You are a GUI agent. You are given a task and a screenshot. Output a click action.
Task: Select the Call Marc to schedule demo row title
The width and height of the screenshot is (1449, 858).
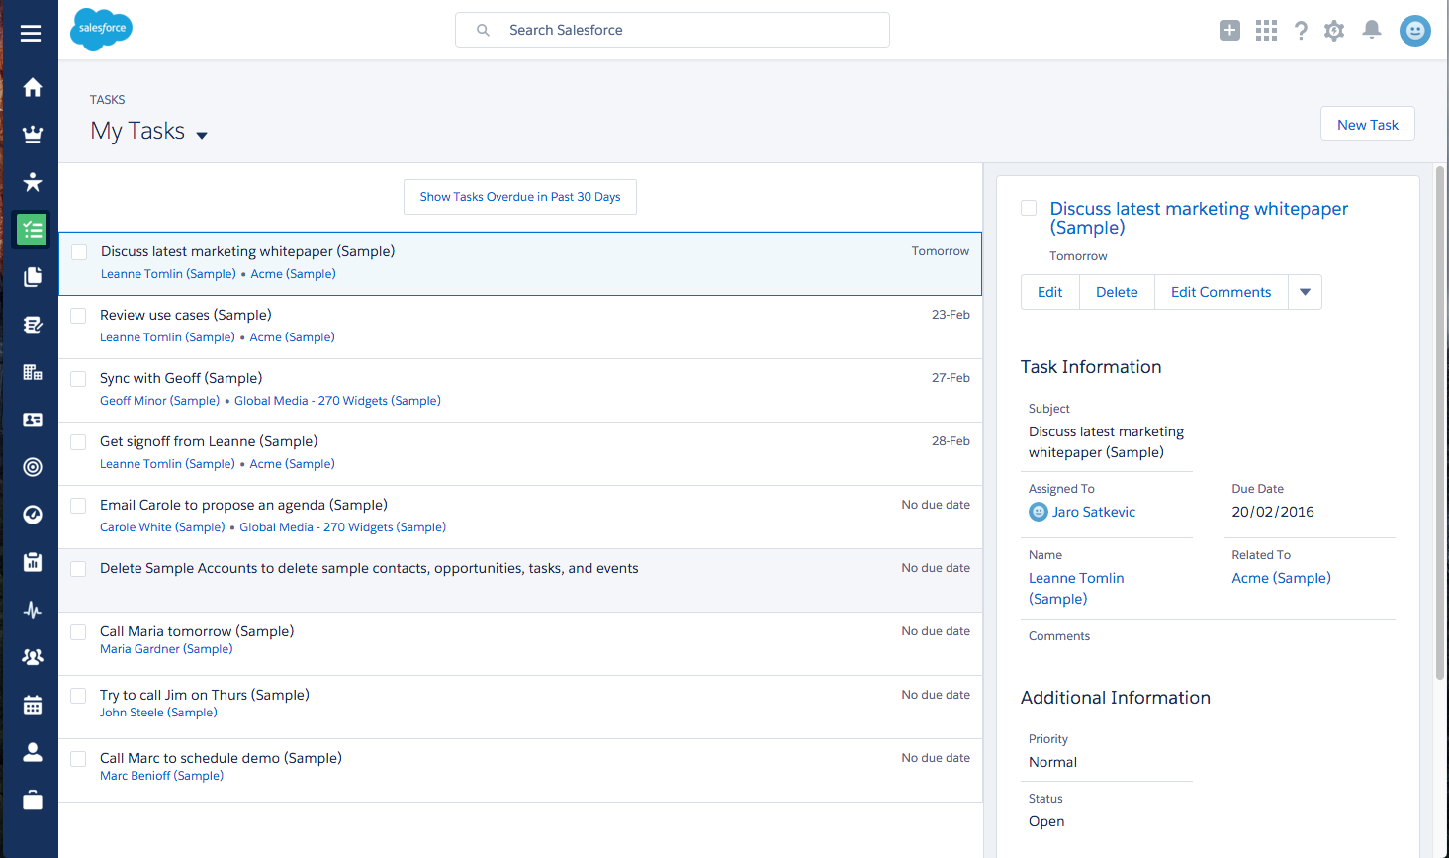tap(221, 758)
